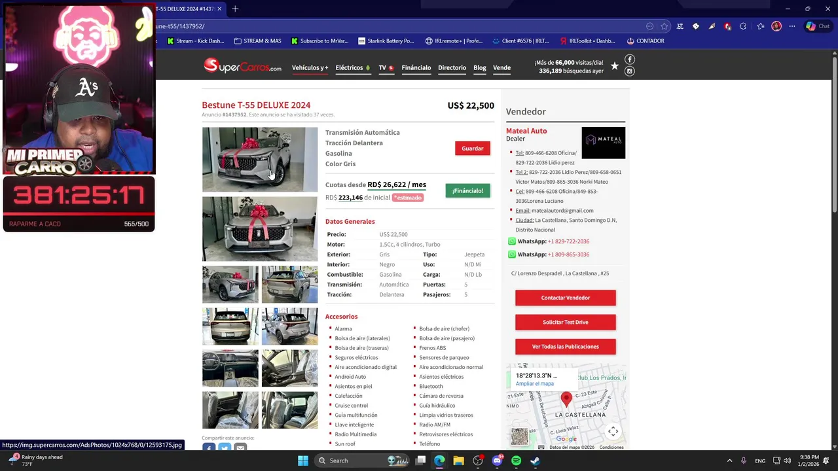The image size is (838, 471).
Task: Add this page to browser favorites star
Action: (664, 26)
